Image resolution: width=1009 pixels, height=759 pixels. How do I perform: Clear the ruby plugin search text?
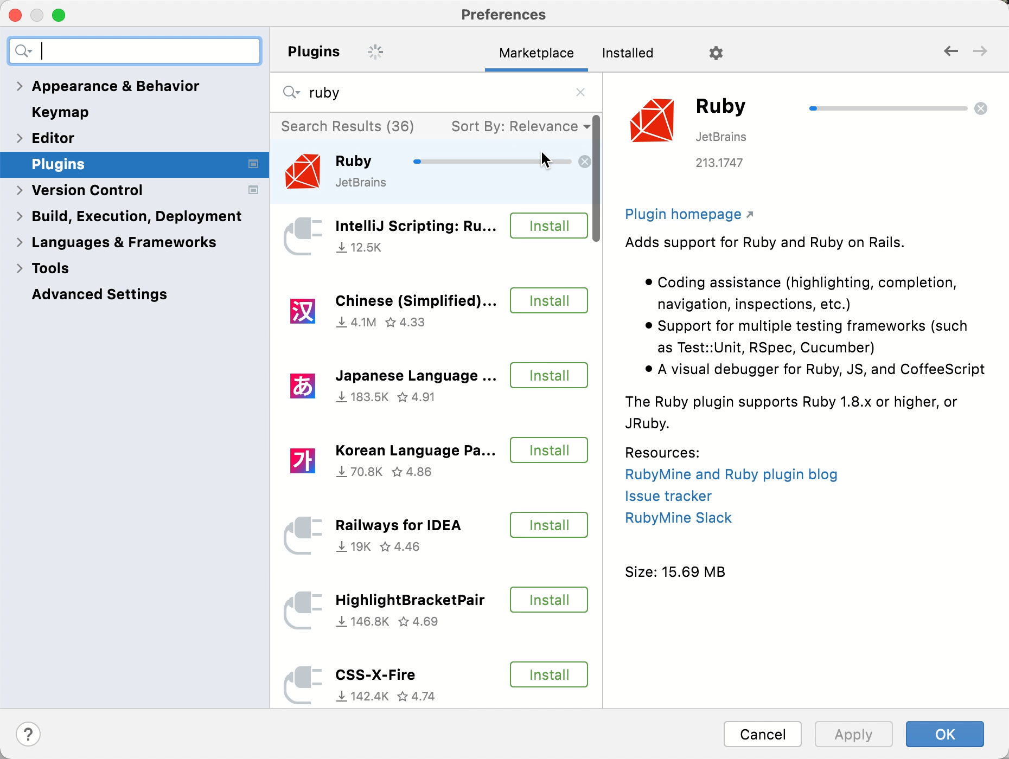pos(580,92)
